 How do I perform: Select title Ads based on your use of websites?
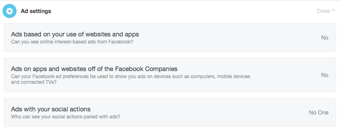tap(75, 34)
